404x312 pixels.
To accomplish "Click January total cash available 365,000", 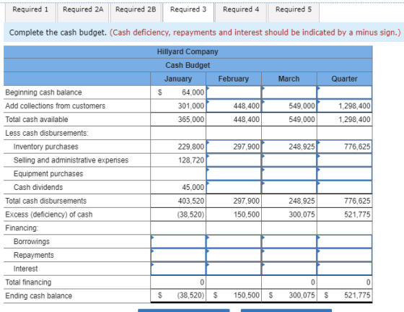I will pyautogui.click(x=191, y=119).
